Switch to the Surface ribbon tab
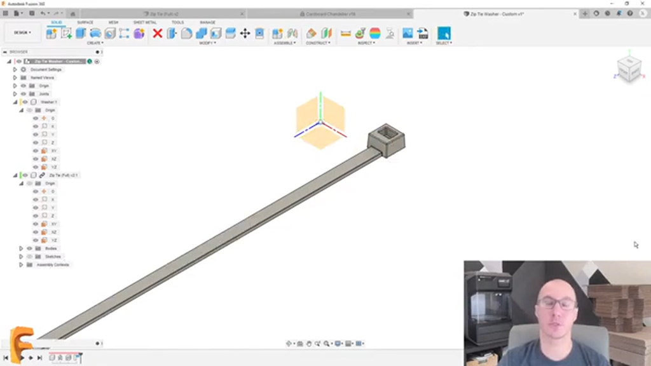651x366 pixels. point(85,22)
